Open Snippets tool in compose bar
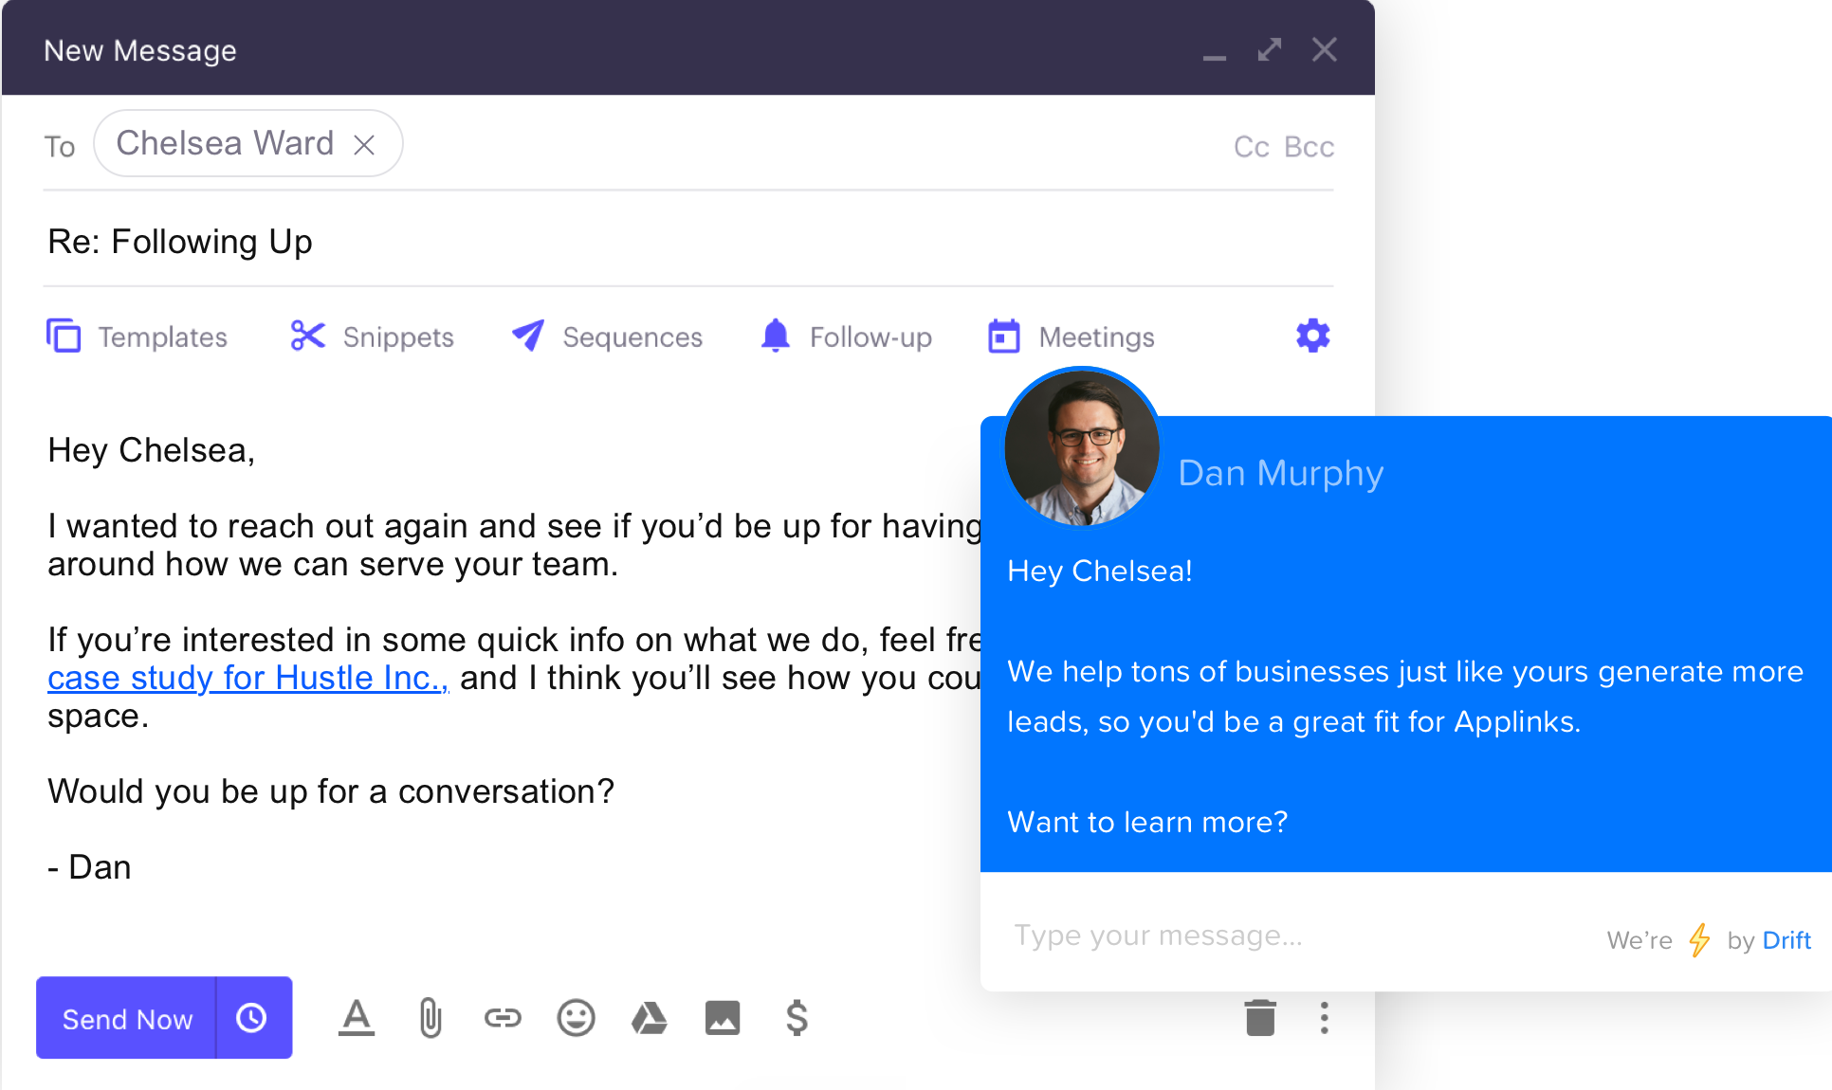 tap(370, 337)
